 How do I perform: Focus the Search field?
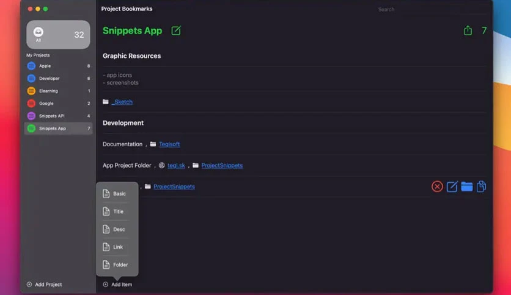pyautogui.click(x=432, y=9)
